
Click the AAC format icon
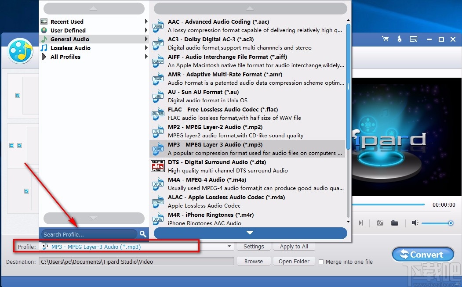coord(158,26)
